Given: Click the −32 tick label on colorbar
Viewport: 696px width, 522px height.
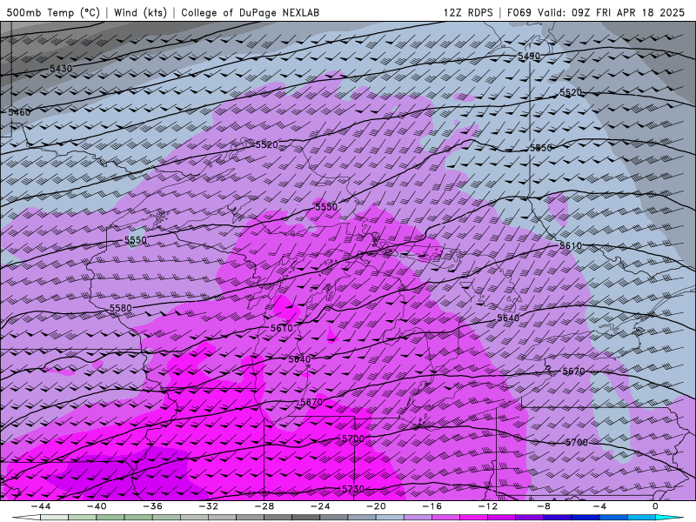Looking at the screenshot, I should click(208, 506).
